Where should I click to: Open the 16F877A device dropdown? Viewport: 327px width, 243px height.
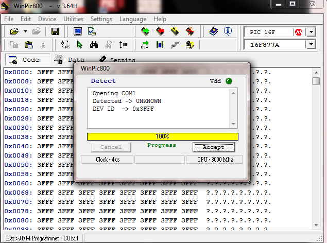coord(312,44)
